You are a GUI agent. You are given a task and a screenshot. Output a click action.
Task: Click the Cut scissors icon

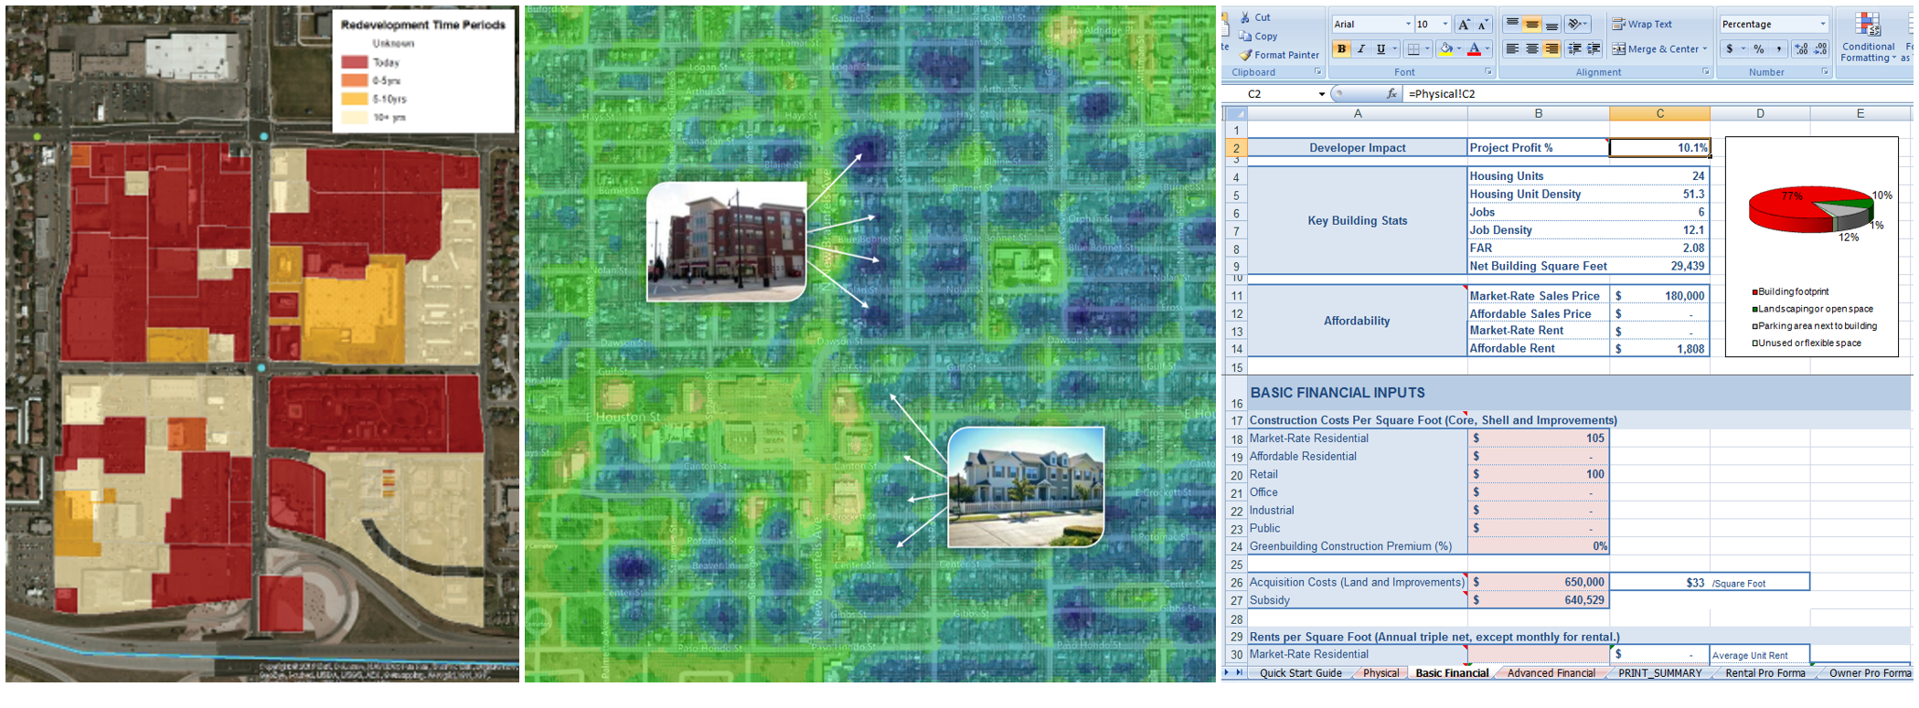[x=1245, y=17]
